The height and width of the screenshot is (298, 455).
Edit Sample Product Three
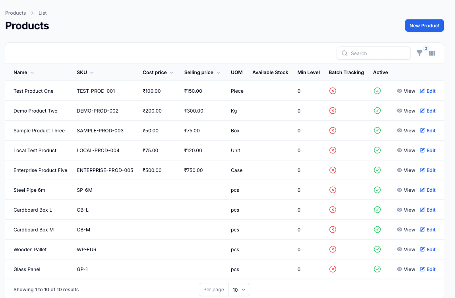428,130
